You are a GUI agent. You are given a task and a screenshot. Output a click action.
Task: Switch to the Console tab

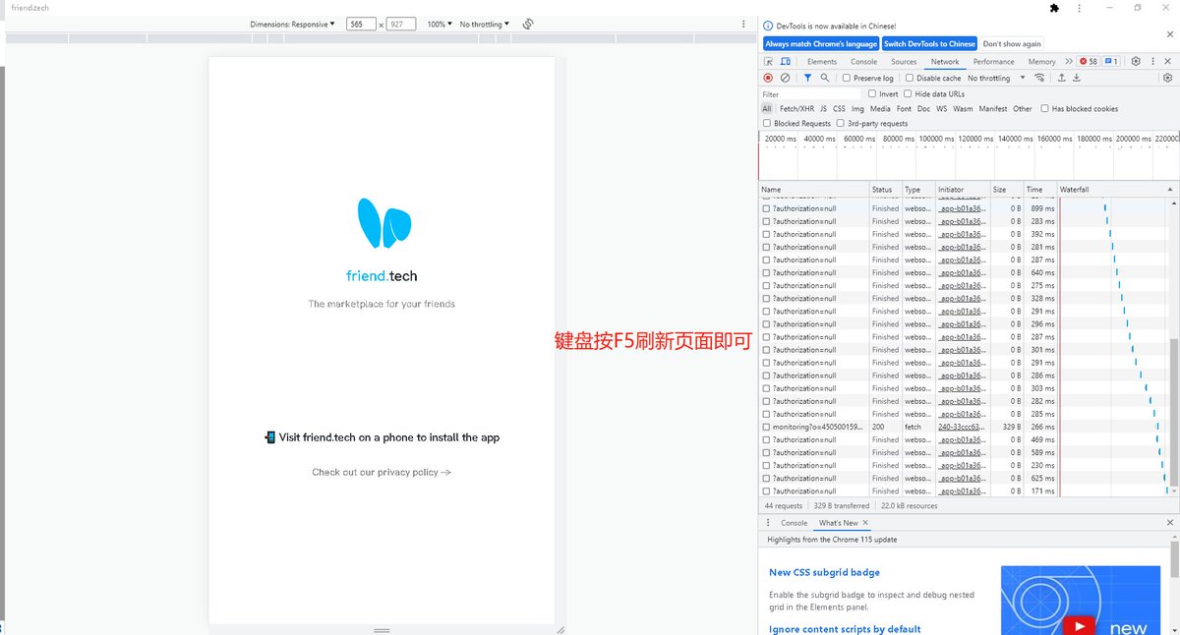(x=864, y=61)
